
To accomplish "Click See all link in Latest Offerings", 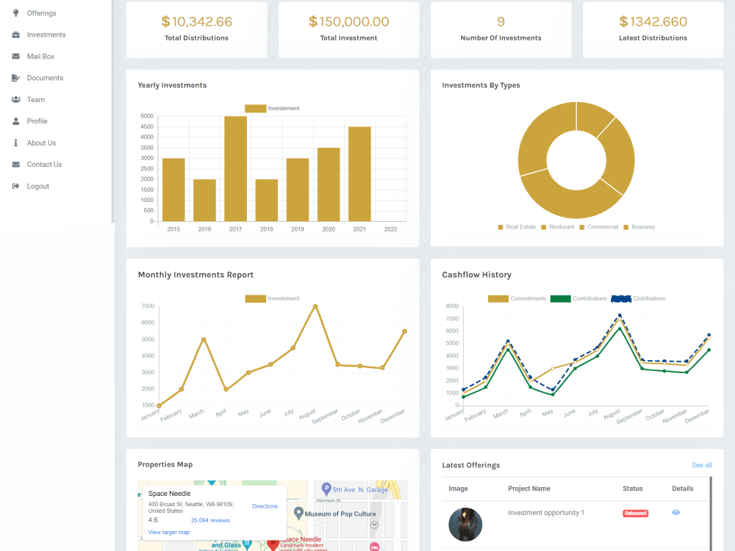I will click(x=702, y=465).
